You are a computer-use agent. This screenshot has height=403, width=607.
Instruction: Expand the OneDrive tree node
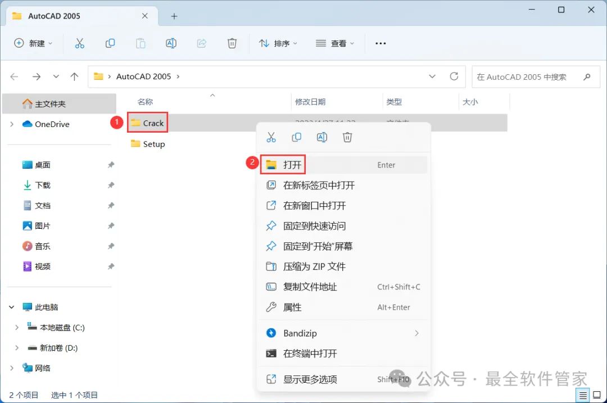[12, 124]
